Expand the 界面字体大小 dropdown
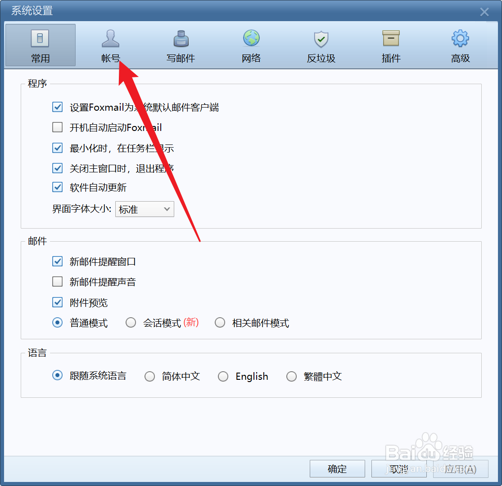This screenshot has height=486, width=502. (145, 209)
